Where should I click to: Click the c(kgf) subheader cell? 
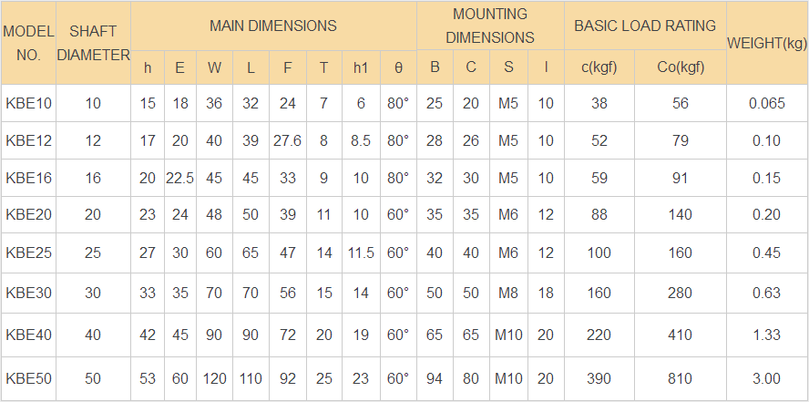pyautogui.click(x=599, y=67)
